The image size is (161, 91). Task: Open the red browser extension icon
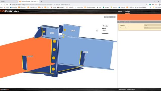pyautogui.click(x=155, y=5)
